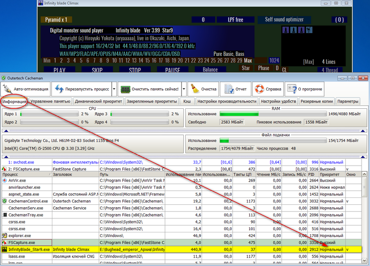The image size is (370, 266).
Task: Switch to the Резервные копии tab
Action: coord(317,101)
